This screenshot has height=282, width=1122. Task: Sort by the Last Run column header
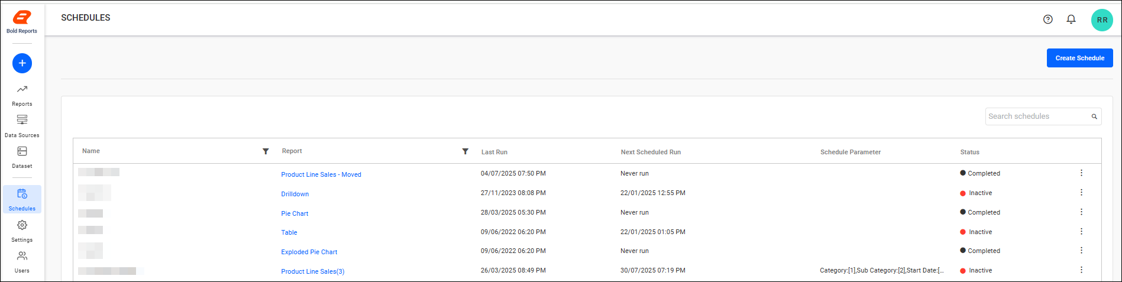[494, 152]
